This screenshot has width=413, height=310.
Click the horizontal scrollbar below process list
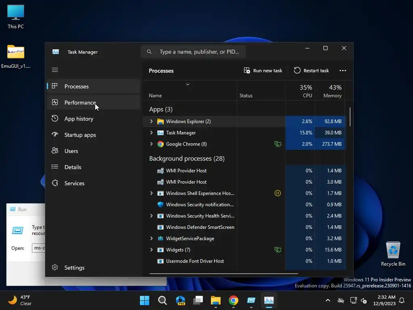pos(223,274)
